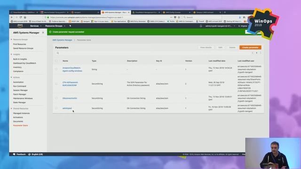Screen dimensions: 301x169
Task: Collapse the Insights sidebar section
Action: click(11, 54)
